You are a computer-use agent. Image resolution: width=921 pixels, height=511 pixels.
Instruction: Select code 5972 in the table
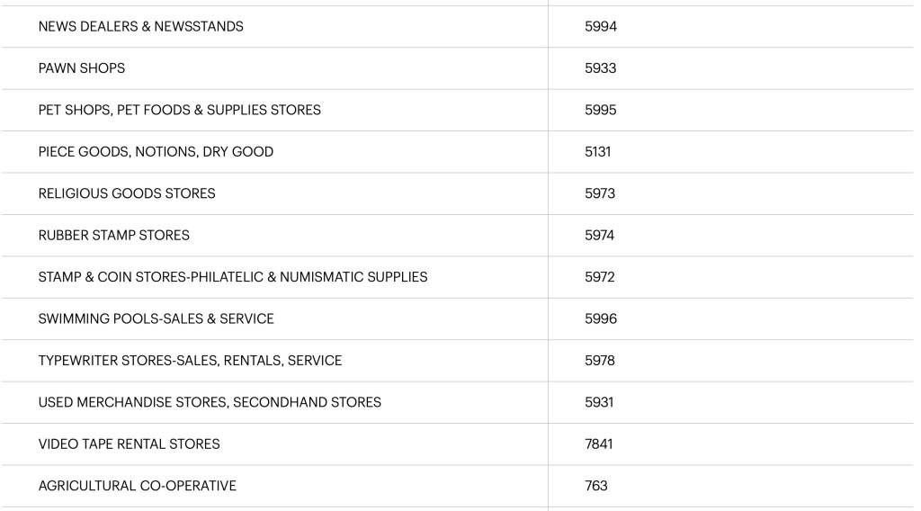[x=600, y=277]
